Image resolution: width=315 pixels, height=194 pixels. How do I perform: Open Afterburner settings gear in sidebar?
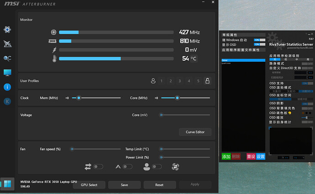tap(7, 30)
